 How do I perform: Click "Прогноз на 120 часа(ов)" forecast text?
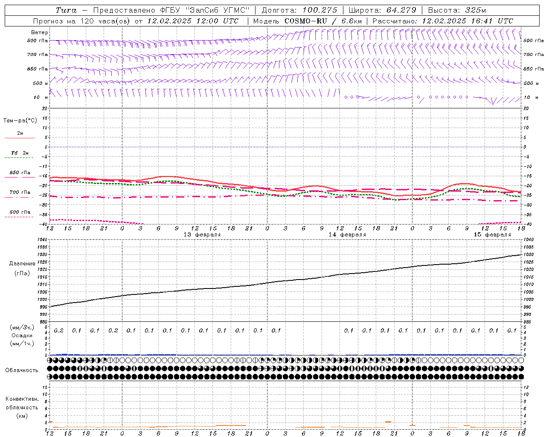coord(81,21)
